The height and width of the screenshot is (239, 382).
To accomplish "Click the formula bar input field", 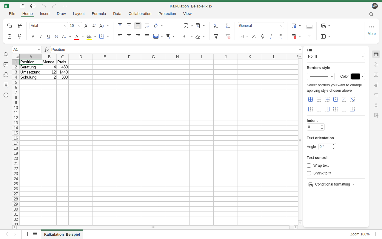I will pos(174,50).
